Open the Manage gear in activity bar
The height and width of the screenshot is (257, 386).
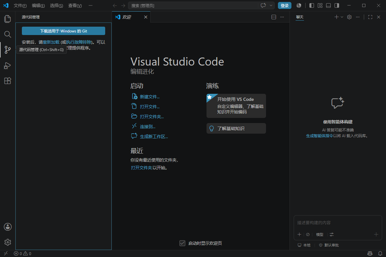click(x=8, y=242)
